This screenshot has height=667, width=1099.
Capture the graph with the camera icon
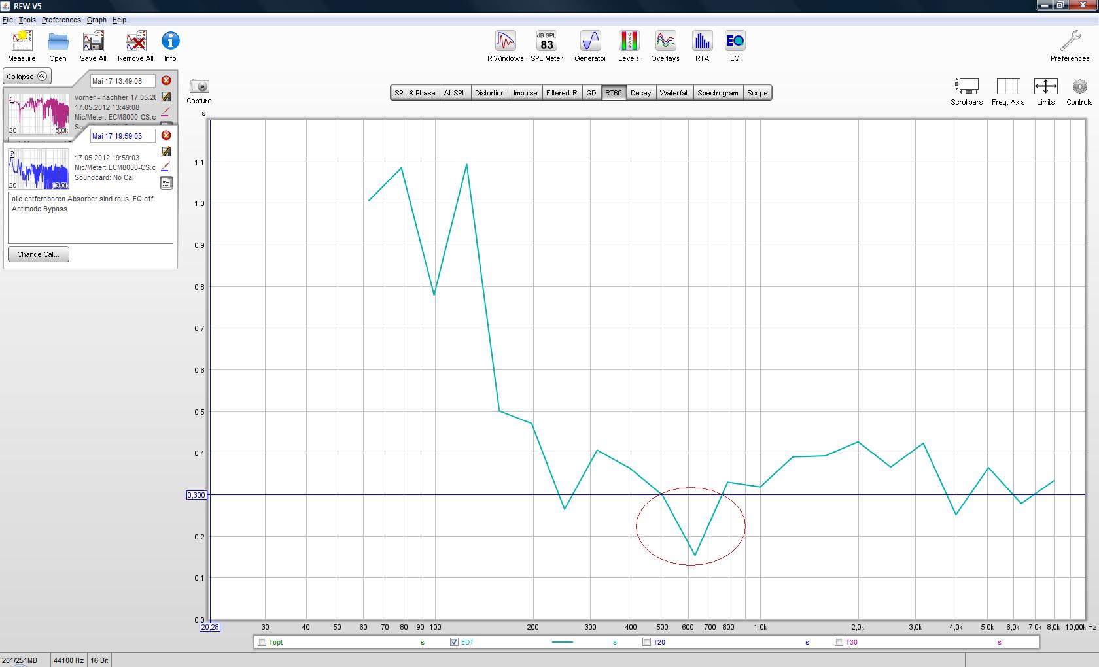click(199, 92)
